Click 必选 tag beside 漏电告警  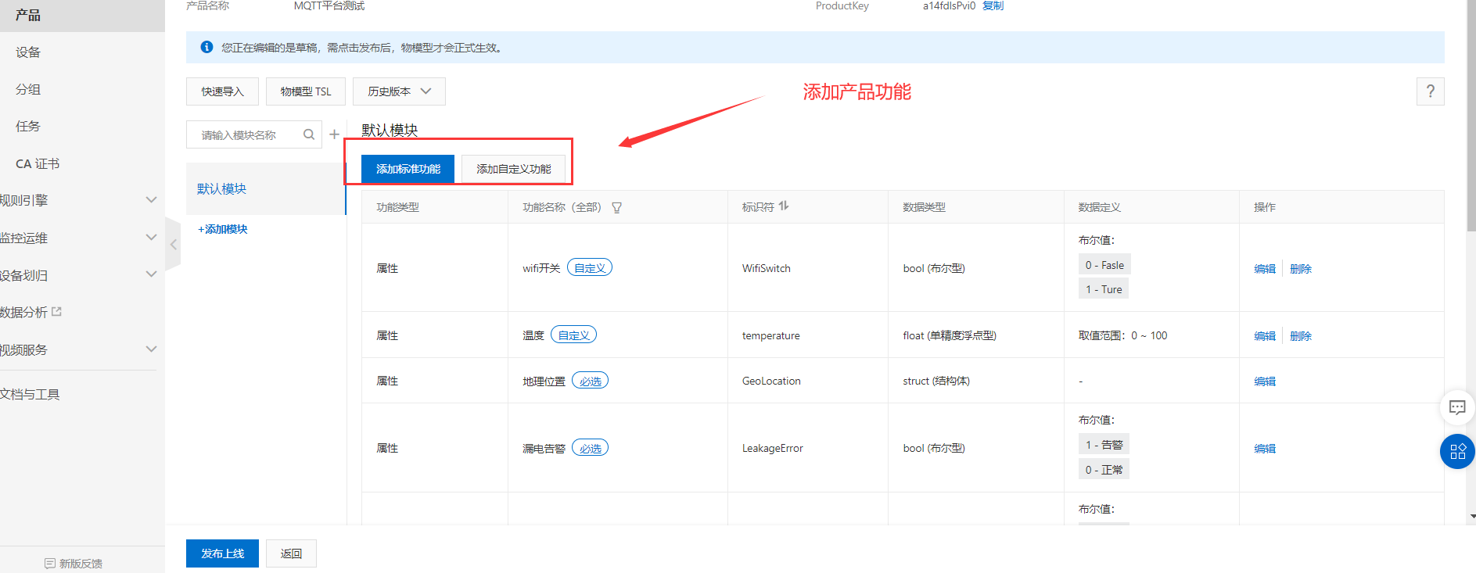point(591,448)
